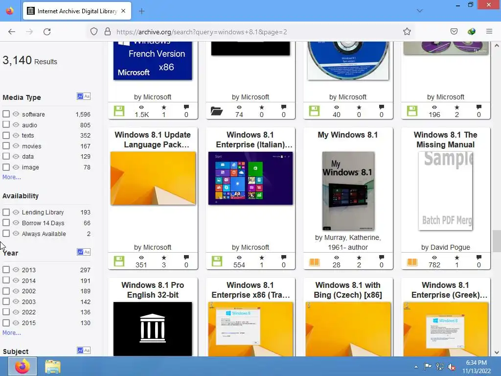Viewport: 501px width, 376px height.
Task: Click the views eye icon on Enterprise (Italian) card
Action: (239, 258)
